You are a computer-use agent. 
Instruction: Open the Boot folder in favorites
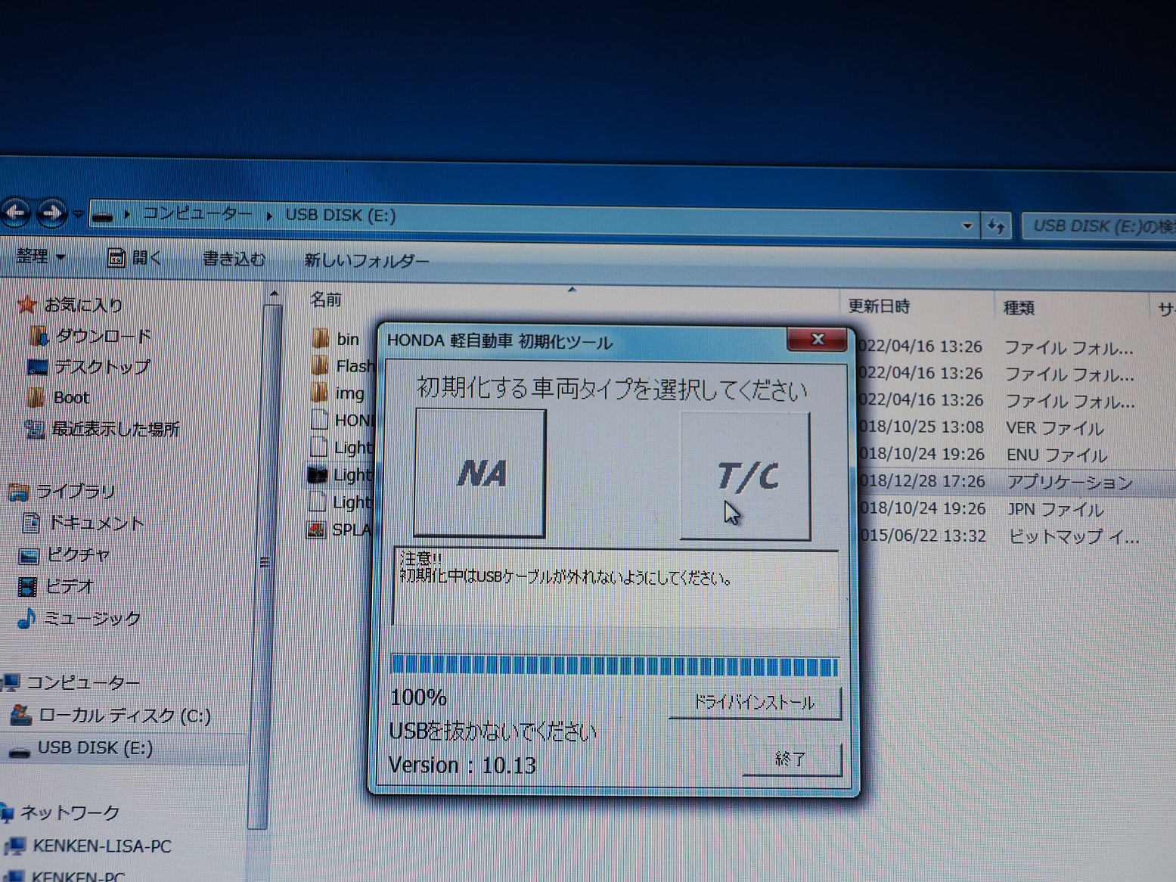tap(71, 398)
